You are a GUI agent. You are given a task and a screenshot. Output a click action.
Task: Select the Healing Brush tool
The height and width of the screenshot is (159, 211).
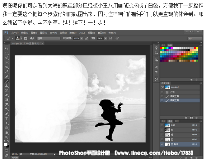(6, 77)
